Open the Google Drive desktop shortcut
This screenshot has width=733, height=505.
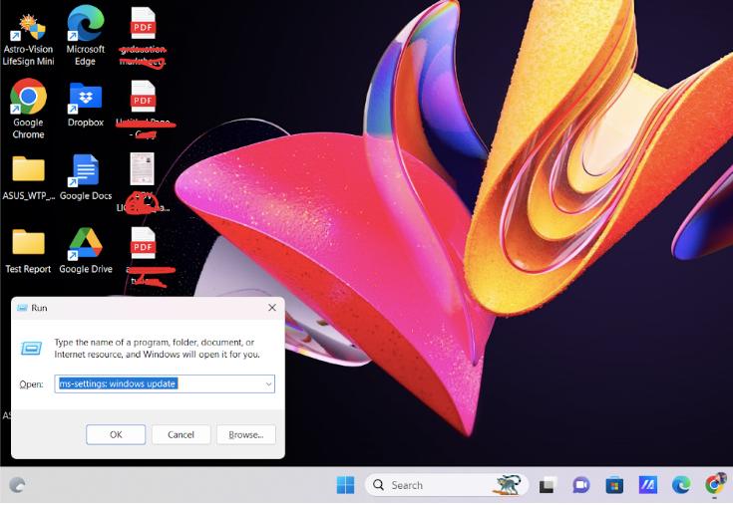click(86, 250)
